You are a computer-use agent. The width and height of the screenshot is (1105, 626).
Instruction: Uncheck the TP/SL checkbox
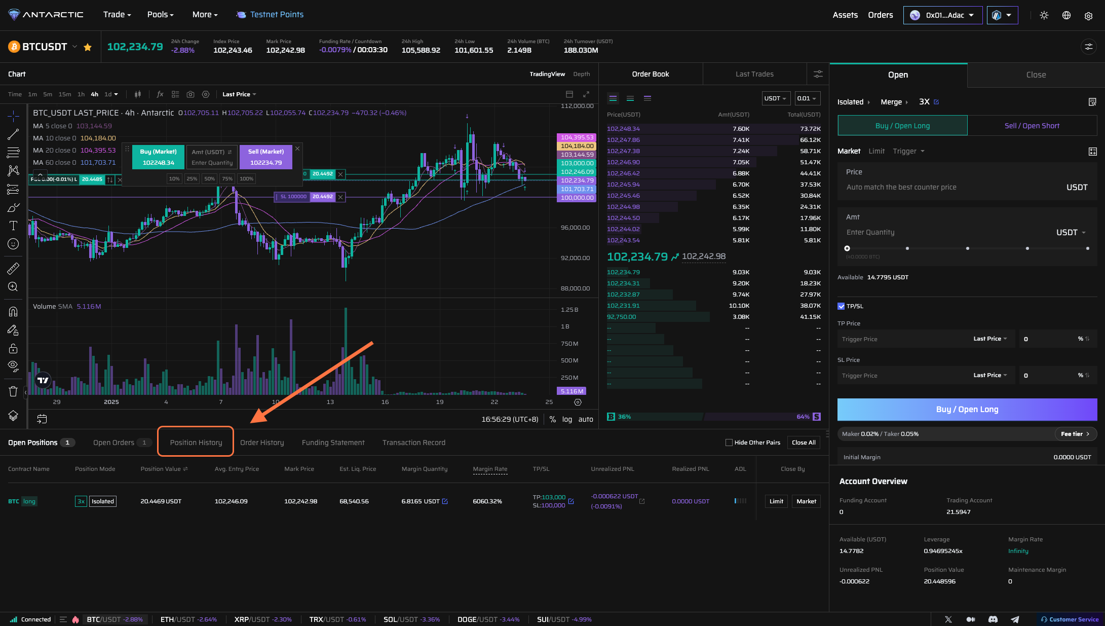tap(841, 306)
